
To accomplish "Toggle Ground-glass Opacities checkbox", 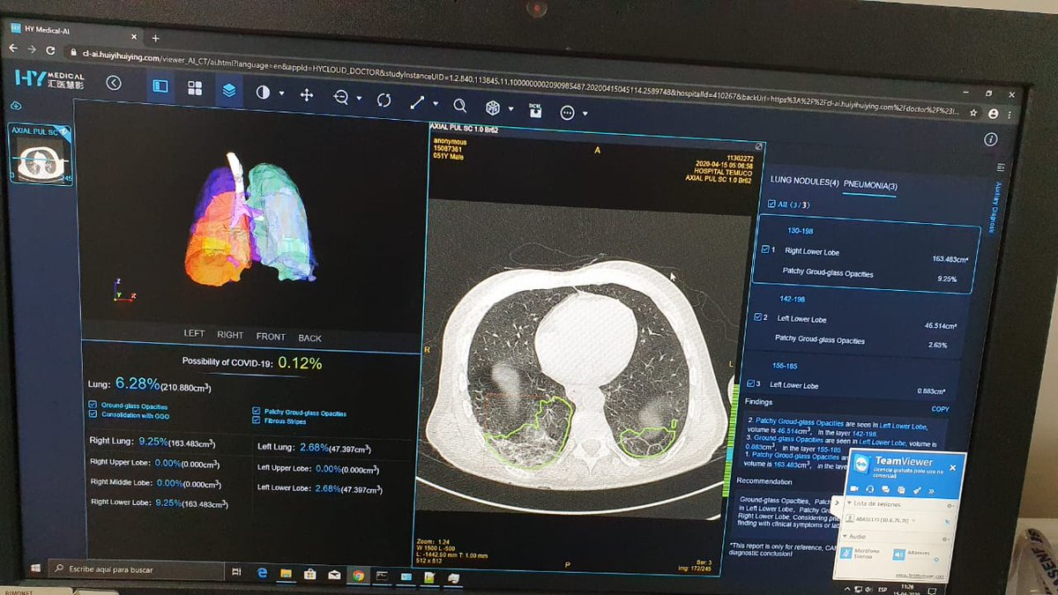I will tap(93, 405).
